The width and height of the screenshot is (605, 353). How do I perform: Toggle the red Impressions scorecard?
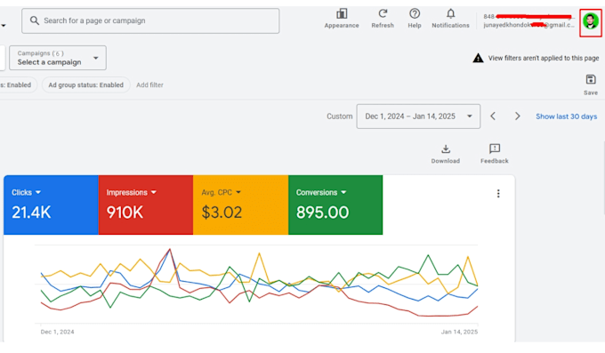click(146, 205)
